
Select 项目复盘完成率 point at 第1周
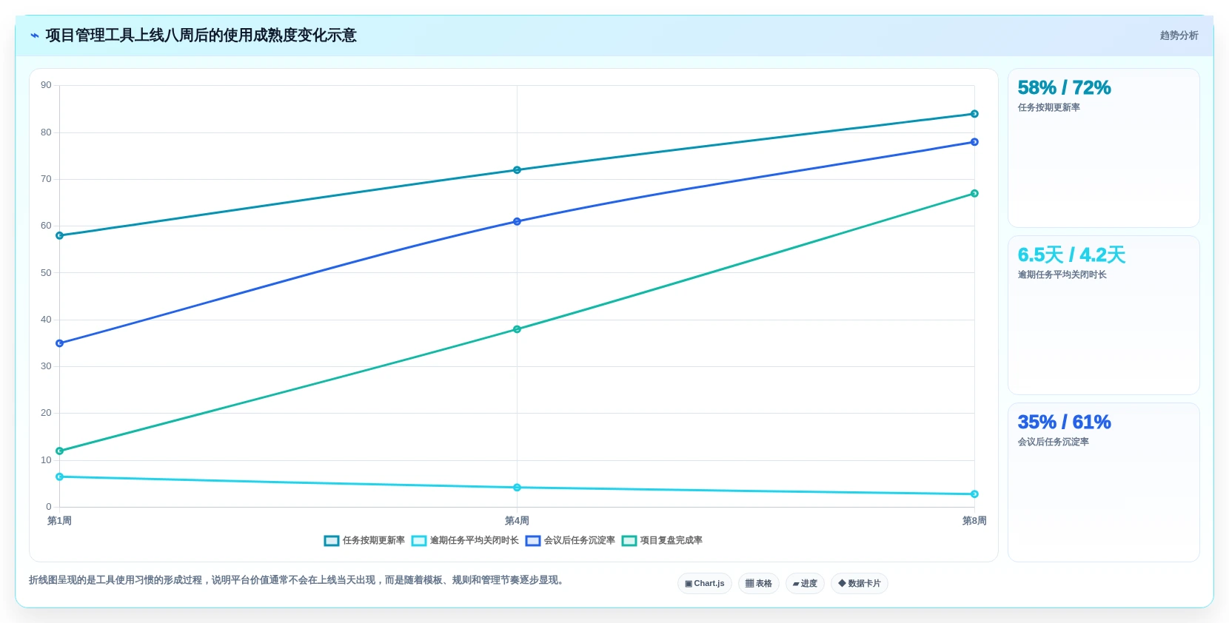pos(60,451)
